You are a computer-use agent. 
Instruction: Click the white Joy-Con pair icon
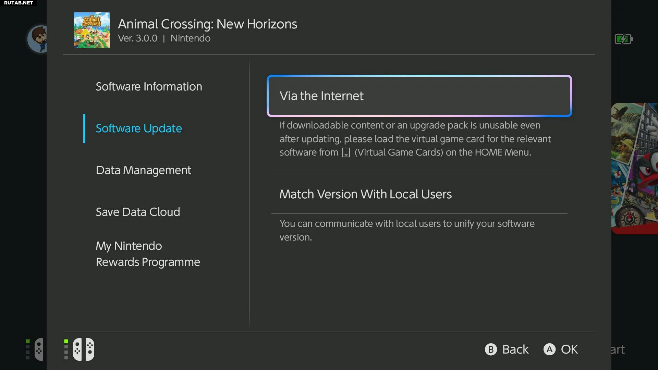pos(84,349)
